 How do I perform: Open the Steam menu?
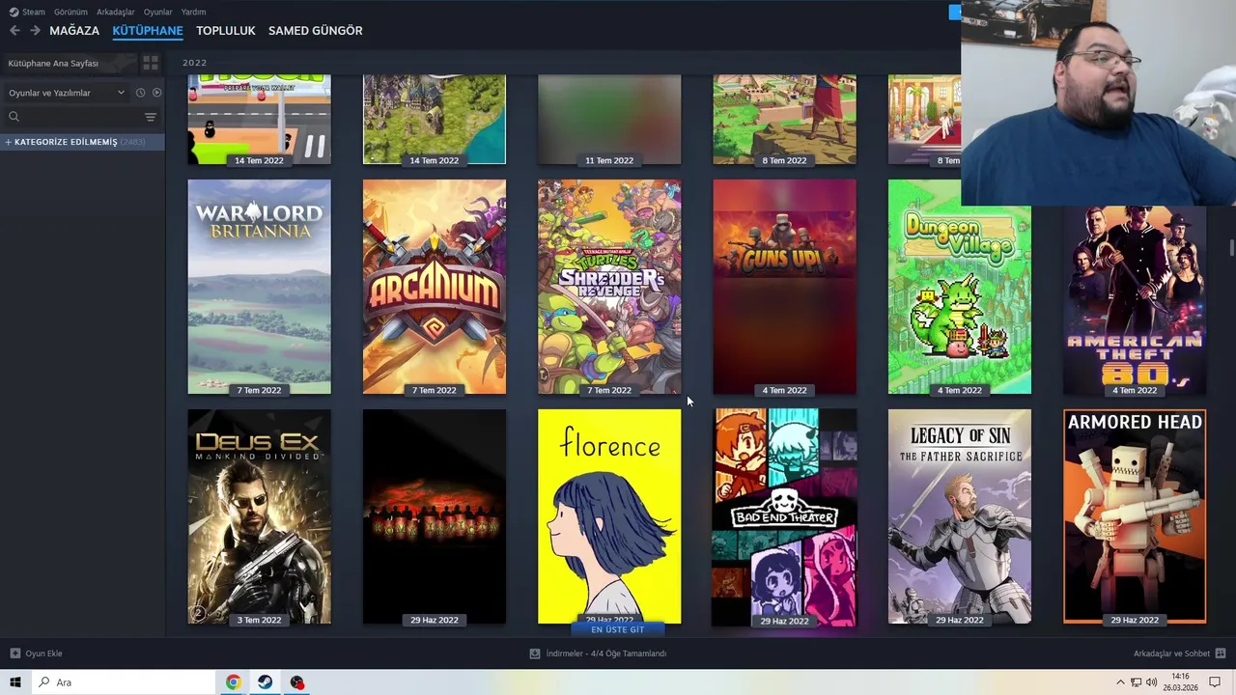click(x=27, y=12)
